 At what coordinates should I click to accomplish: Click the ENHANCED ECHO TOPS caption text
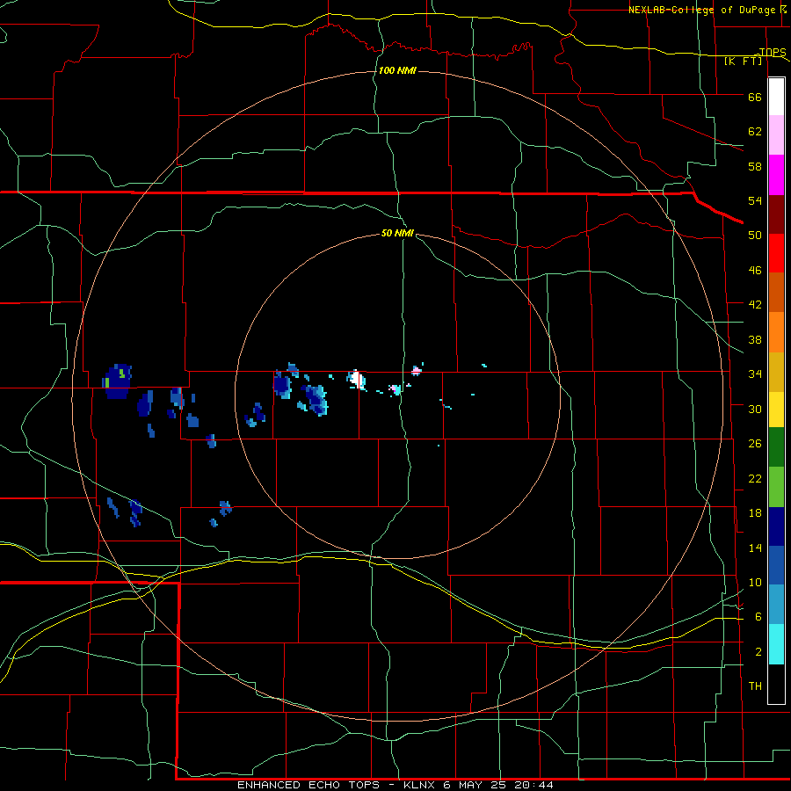click(x=308, y=785)
